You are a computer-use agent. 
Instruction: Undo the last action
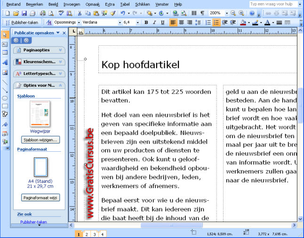tap(123, 13)
